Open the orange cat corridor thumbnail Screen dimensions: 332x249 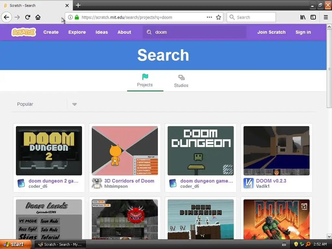(125, 151)
